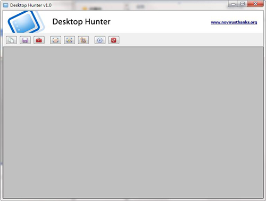Viewport: 266px width, 201px height.
Task: Select the crop region capture icon
Action: [83, 40]
